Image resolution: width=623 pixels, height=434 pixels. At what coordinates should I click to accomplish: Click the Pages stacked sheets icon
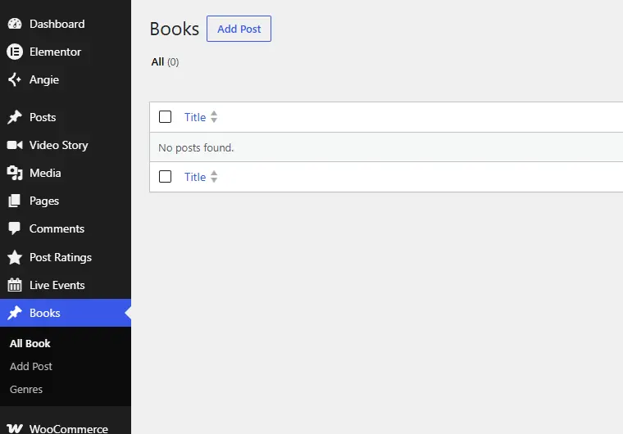point(15,201)
